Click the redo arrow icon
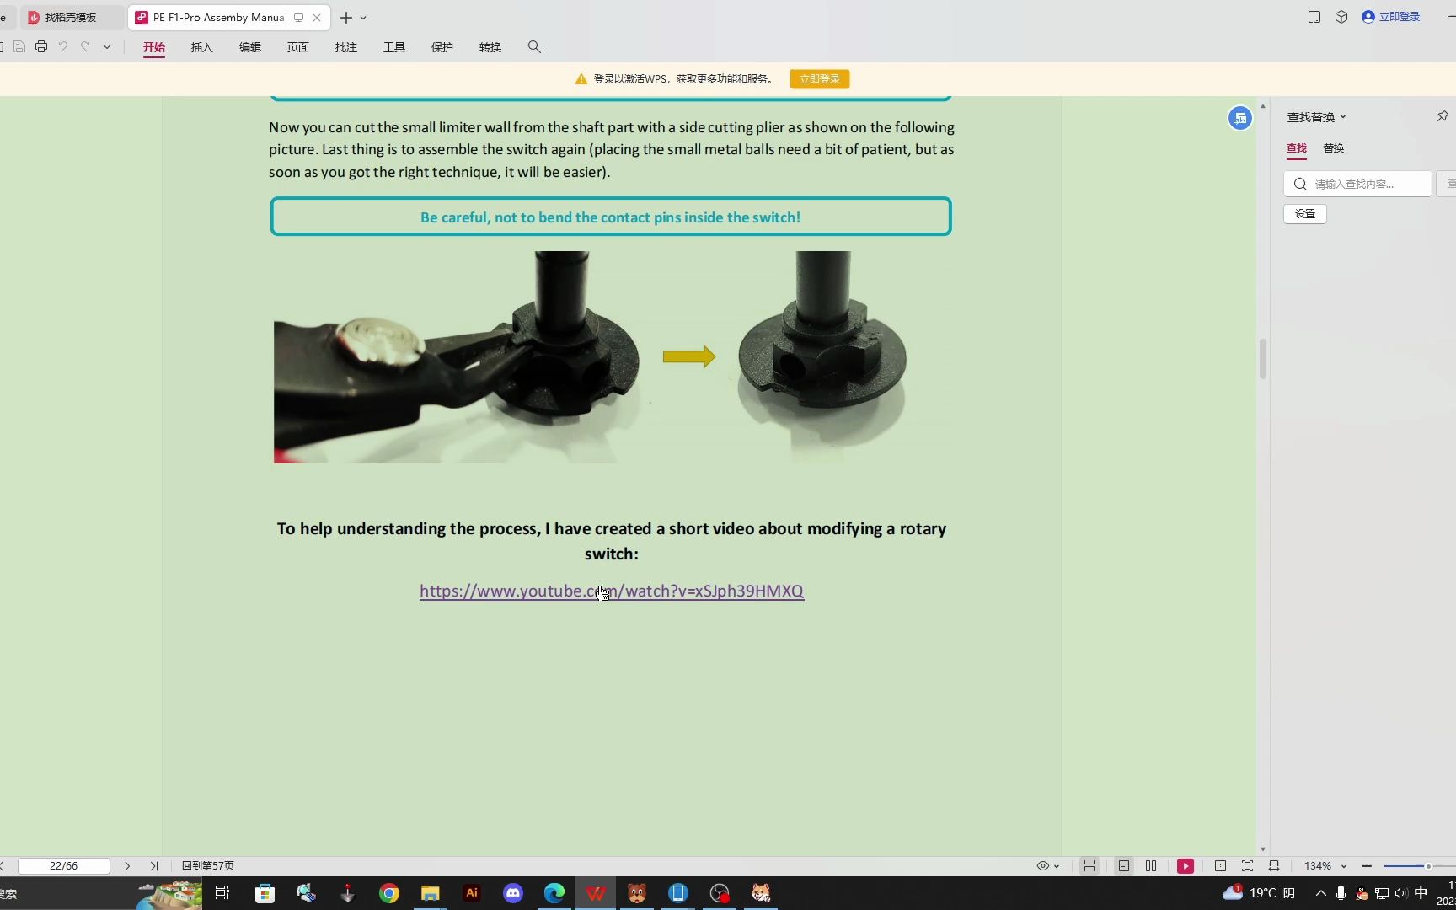This screenshot has height=910, width=1456. [x=85, y=47]
